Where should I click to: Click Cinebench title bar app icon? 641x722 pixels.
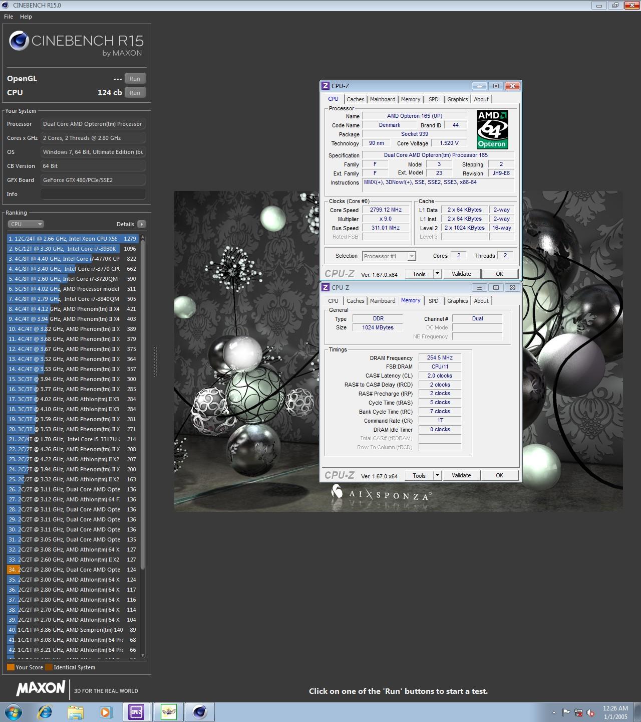click(6, 5)
